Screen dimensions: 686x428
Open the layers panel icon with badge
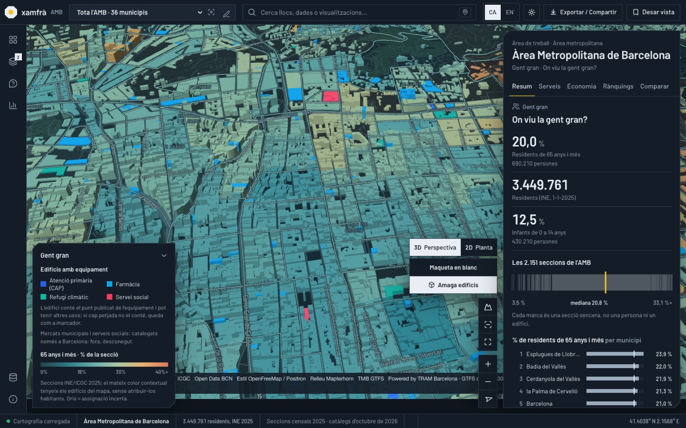point(13,61)
